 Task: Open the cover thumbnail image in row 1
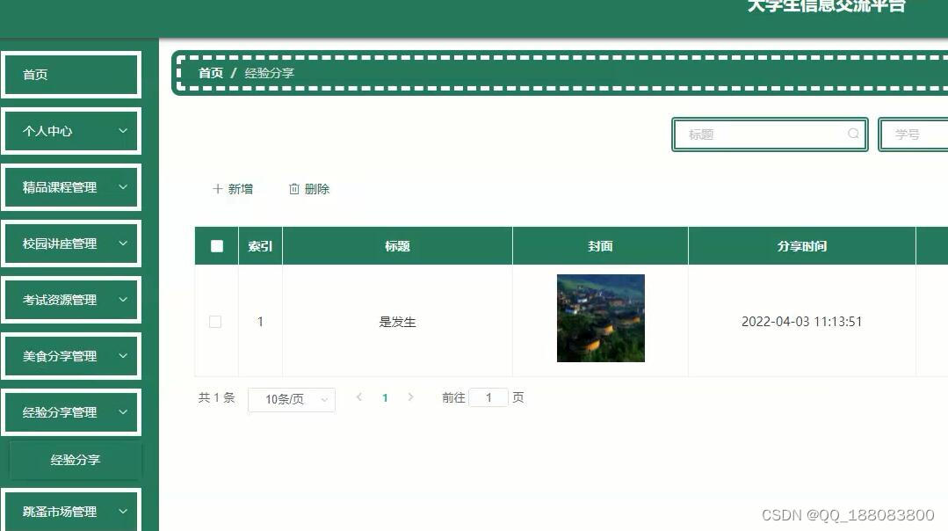(x=601, y=318)
